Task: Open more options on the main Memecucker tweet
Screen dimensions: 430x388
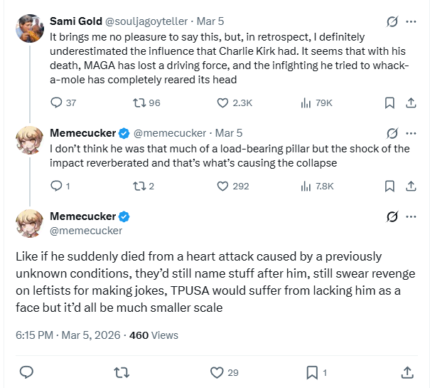Action: tap(411, 216)
